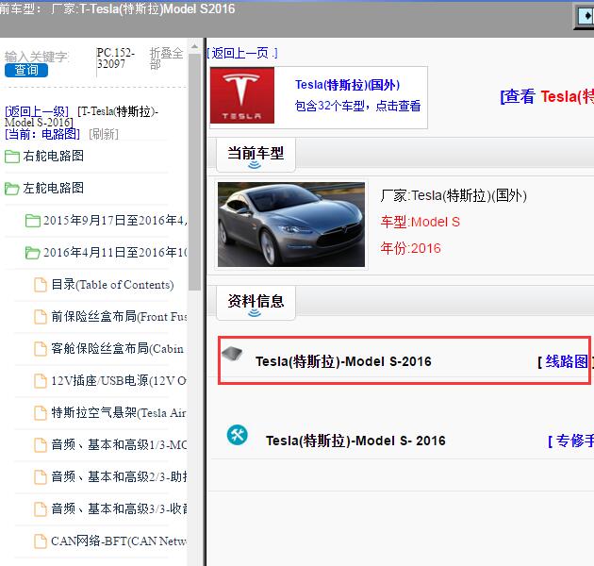This screenshot has height=566, width=594.
Task: Click 包含32个车型，点击查看 link
Action: pos(357,106)
